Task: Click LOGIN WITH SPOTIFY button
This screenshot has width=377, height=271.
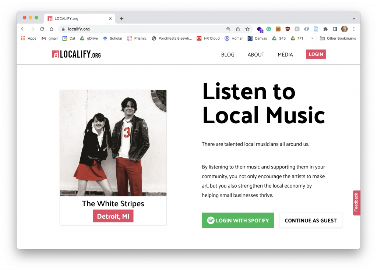Action: (238, 220)
